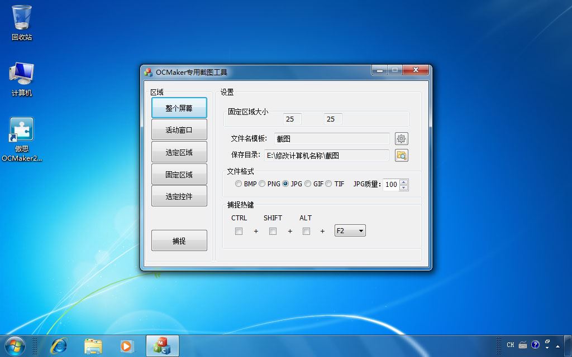Click the first fixed region size field

(x=292, y=119)
